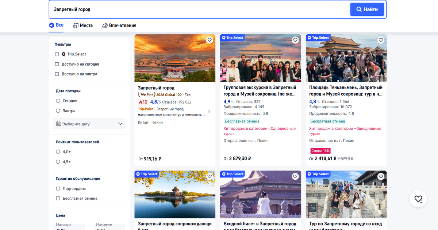This screenshot has height=230, width=438.
Task: Select the 4,5+ user rating option
Action: click(x=58, y=162)
